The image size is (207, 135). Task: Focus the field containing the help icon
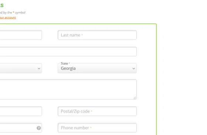21,128
